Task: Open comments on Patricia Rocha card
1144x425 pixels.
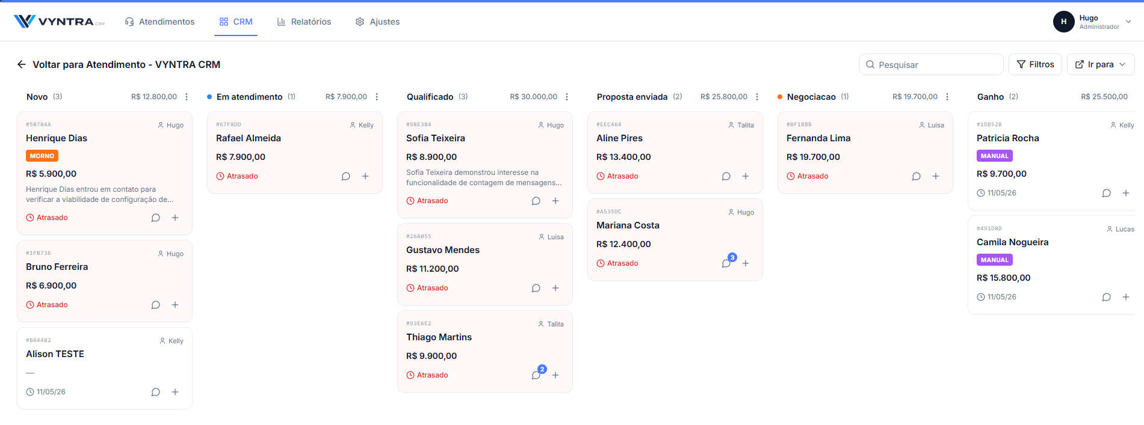Action: [x=1107, y=193]
